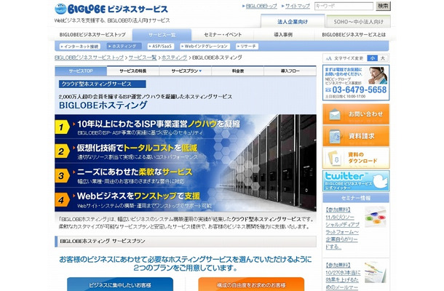
Task: Click the 資料請求 orange button
Action: (x=356, y=136)
